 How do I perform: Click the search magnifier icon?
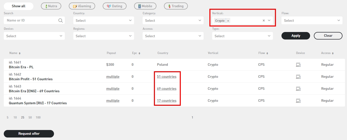(61, 20)
